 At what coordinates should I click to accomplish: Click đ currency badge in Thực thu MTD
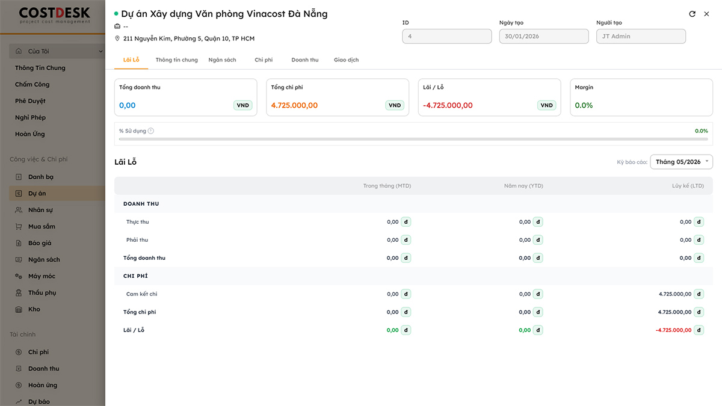[406, 222]
